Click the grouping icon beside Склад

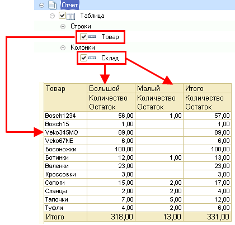click(92, 58)
